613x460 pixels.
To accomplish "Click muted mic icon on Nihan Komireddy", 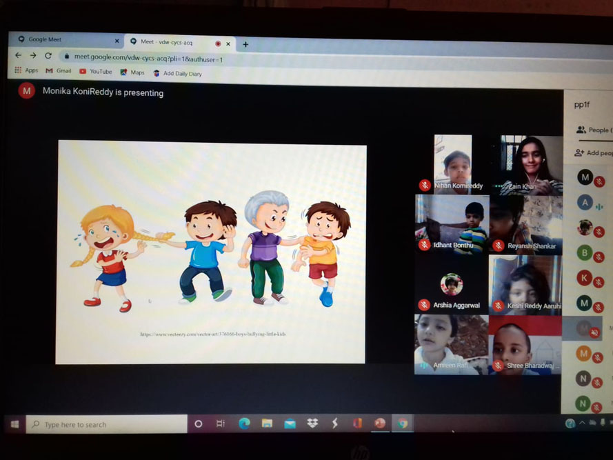I will tap(425, 186).
